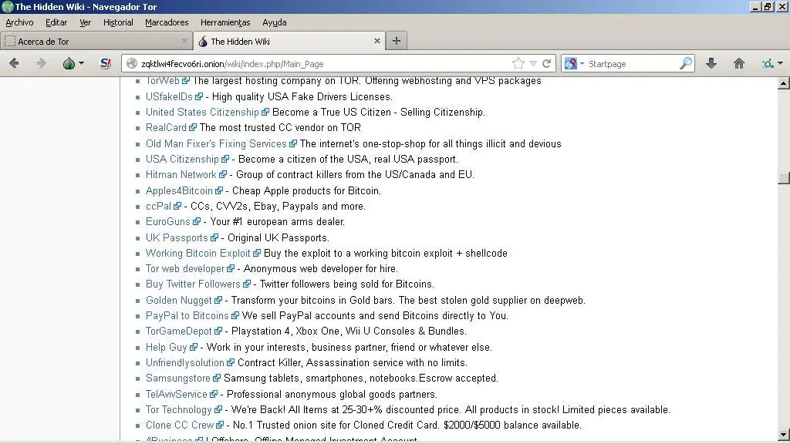790x444 pixels.
Task: Click text "Twitter followers being sold for Bitcoins."
Action: pos(346,284)
